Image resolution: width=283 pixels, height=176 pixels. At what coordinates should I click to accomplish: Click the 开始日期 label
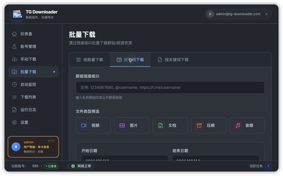[x=89, y=151]
